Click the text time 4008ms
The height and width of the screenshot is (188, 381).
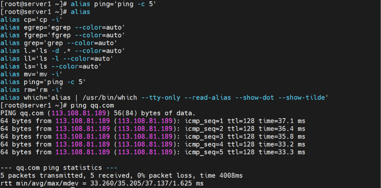coord(221,175)
